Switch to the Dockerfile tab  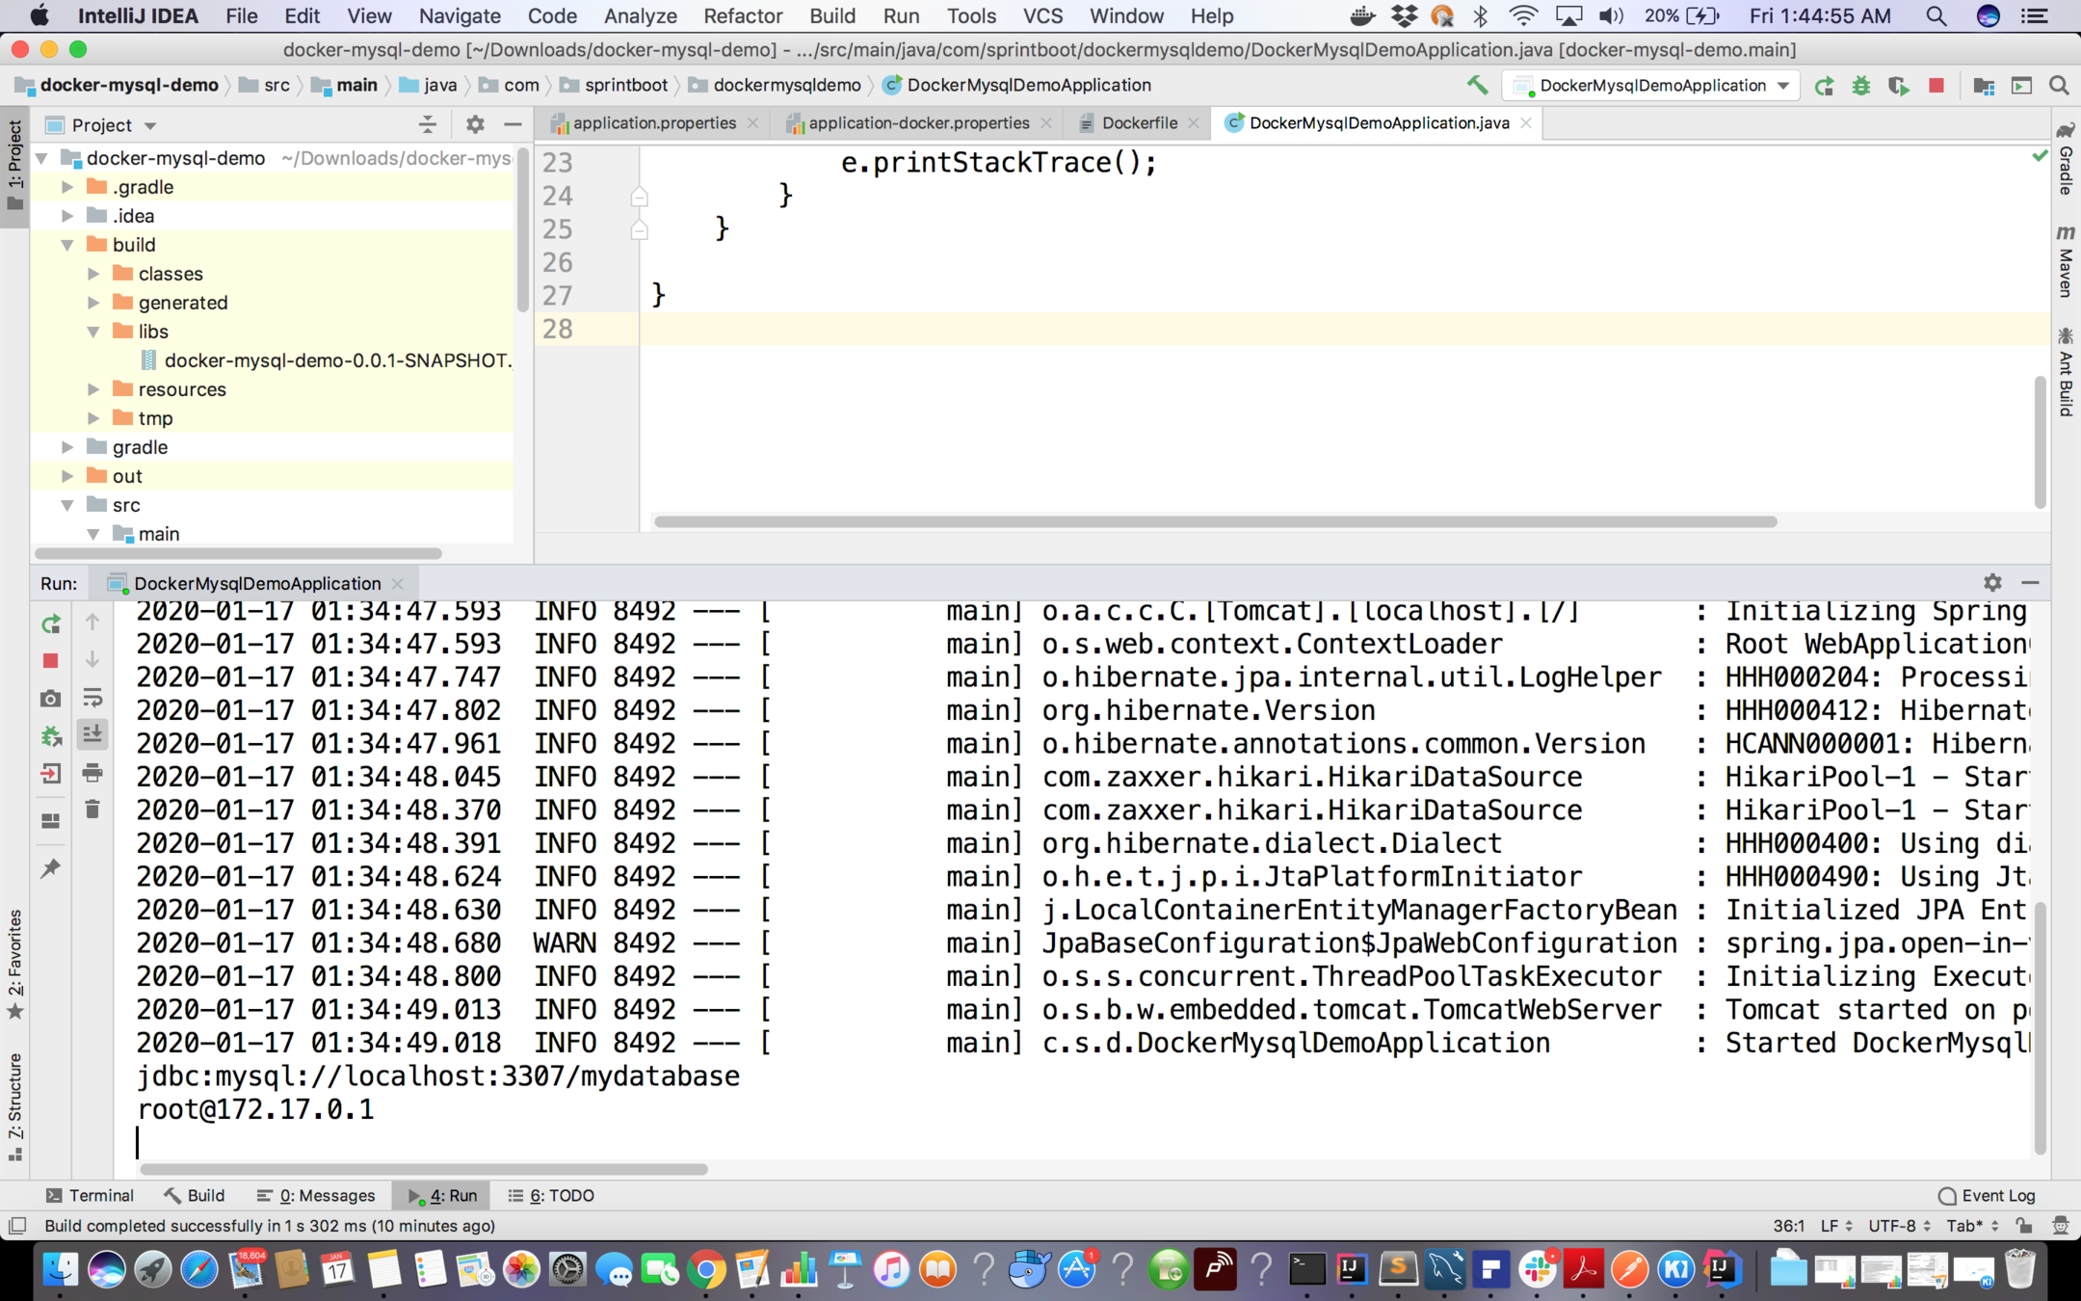1139,123
